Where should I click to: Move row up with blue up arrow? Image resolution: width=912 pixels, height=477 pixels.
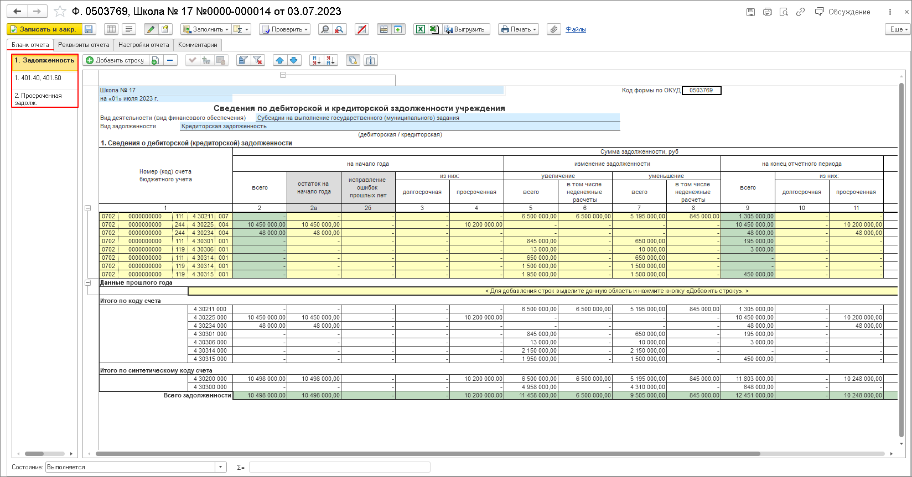pos(280,60)
